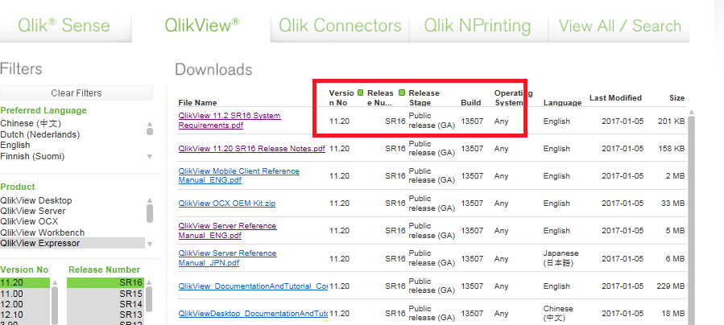The height and width of the screenshot is (325, 724).
Task: Open QlikView 11.2 SR16 System Requirements.pdf link
Action: pyautogui.click(x=230, y=121)
